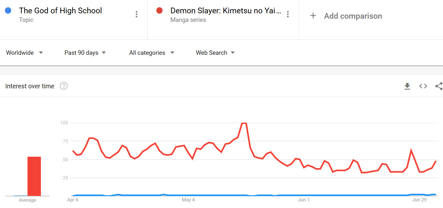This screenshot has height=208, width=443.
Task: Open the All categories dropdown
Action: pos(152,53)
